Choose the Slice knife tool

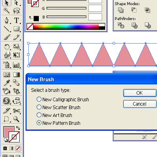7,111
